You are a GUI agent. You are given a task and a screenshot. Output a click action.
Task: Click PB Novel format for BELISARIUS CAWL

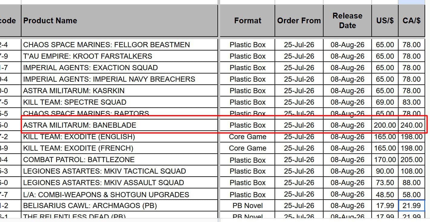[x=247, y=206]
